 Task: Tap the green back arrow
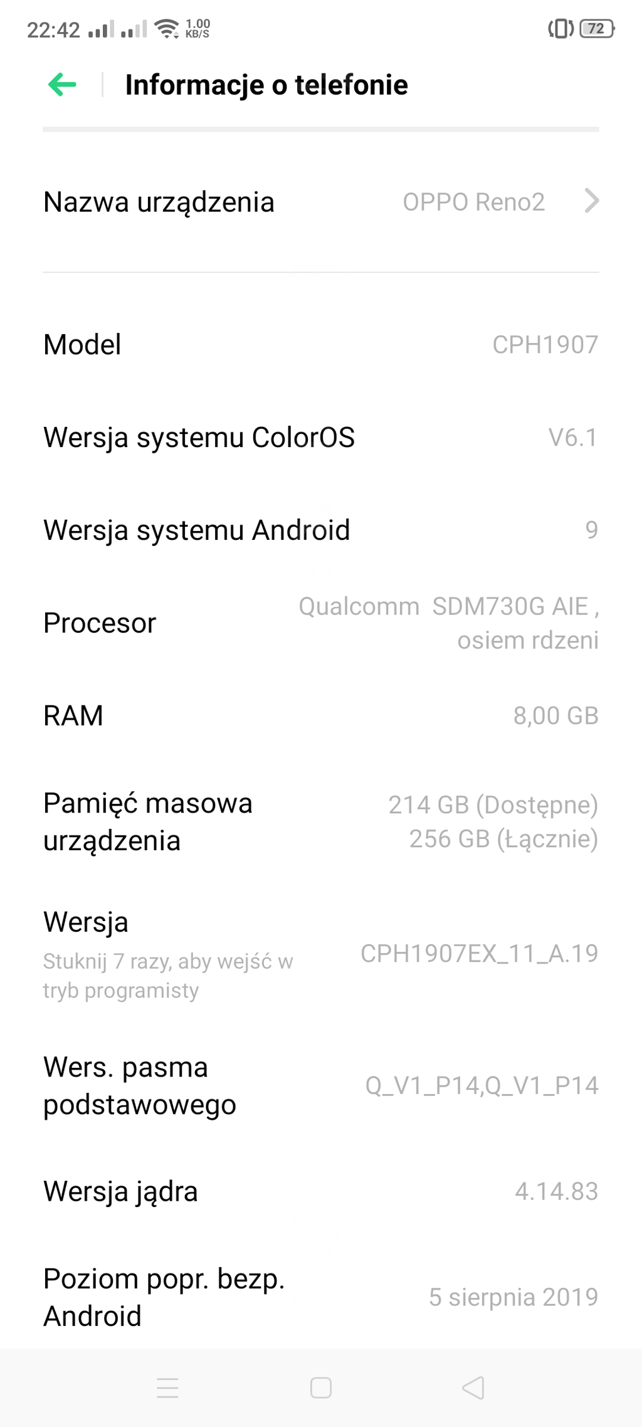[62, 85]
